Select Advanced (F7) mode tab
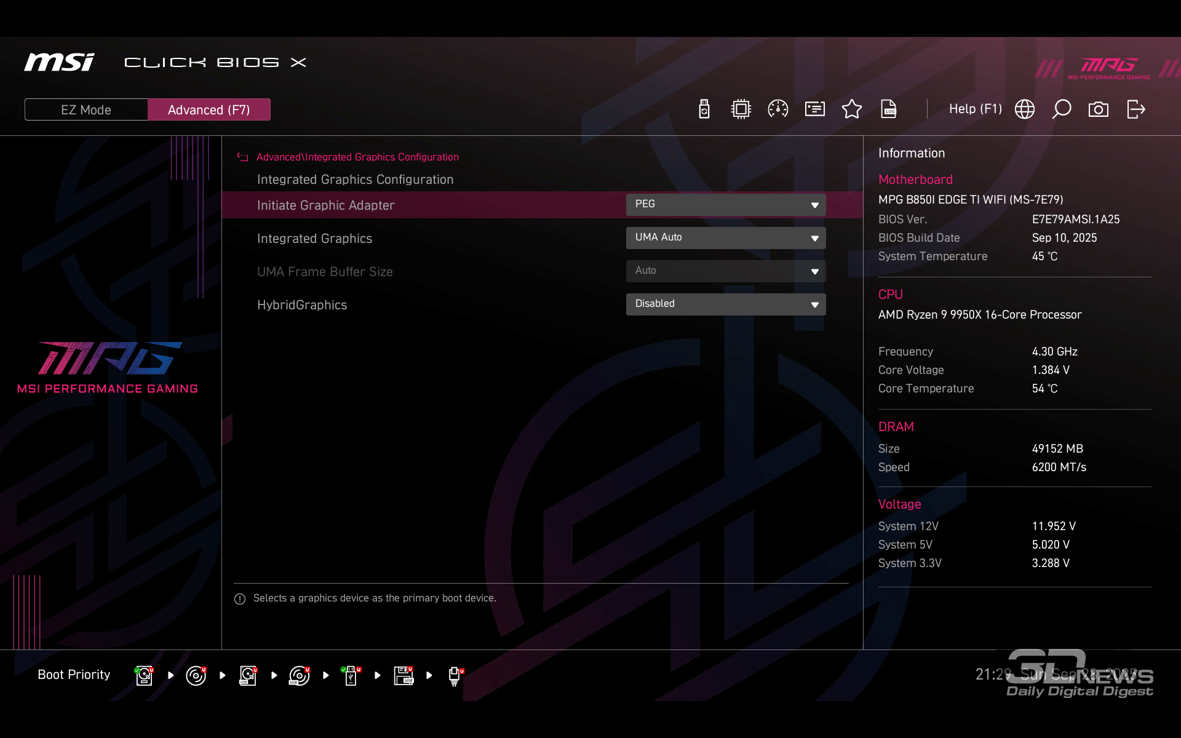Screen dimensions: 1181x738 (x=209, y=109)
